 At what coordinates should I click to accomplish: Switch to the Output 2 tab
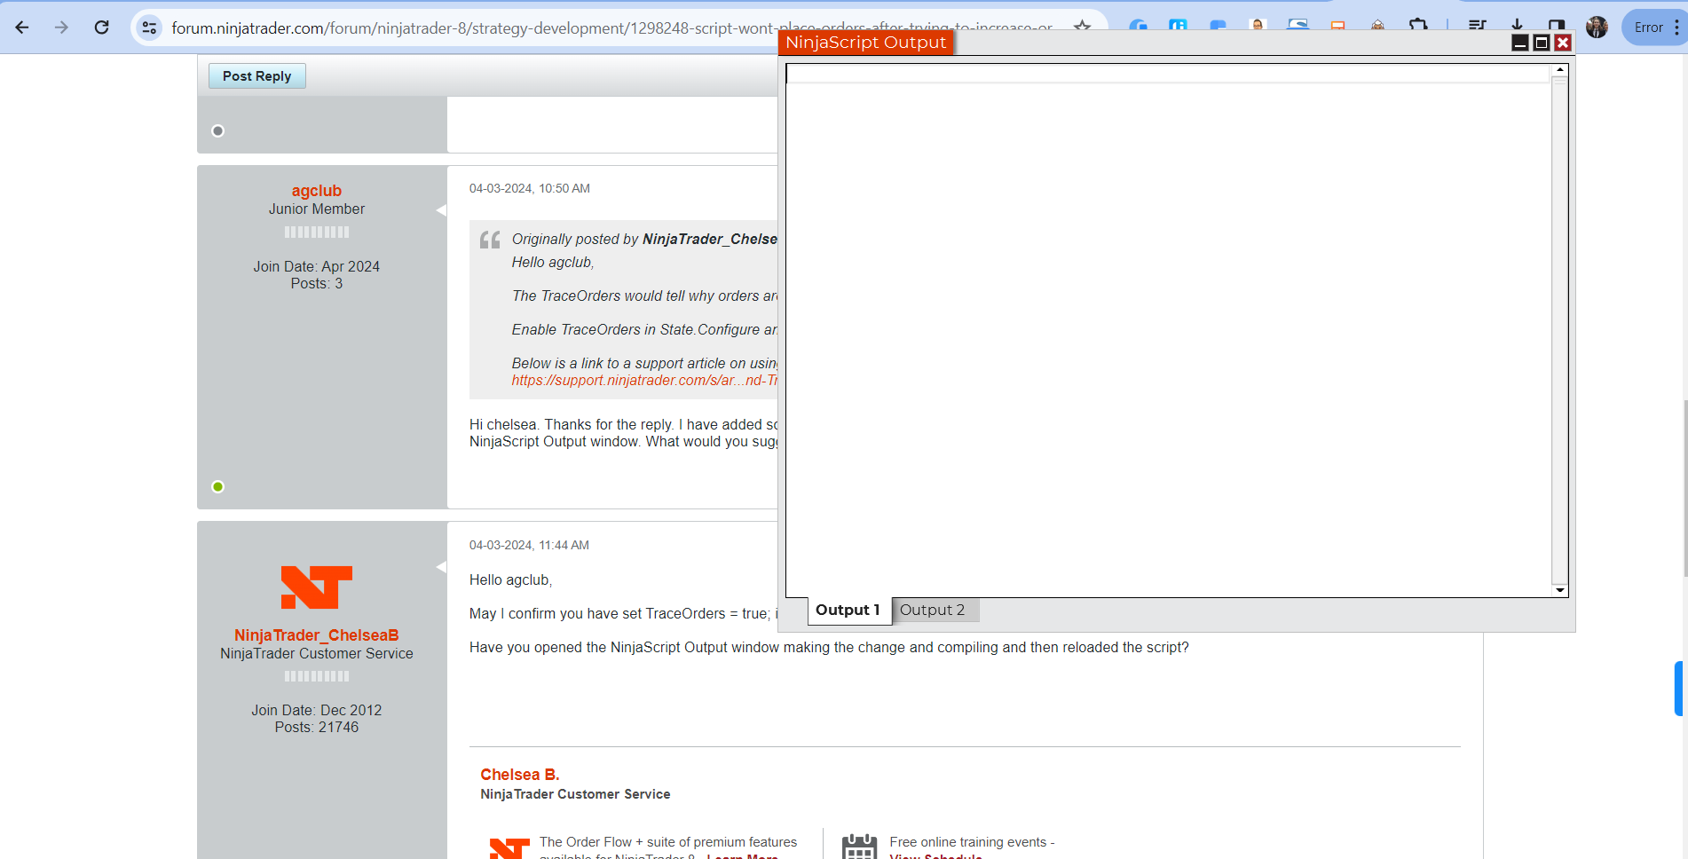point(932,610)
